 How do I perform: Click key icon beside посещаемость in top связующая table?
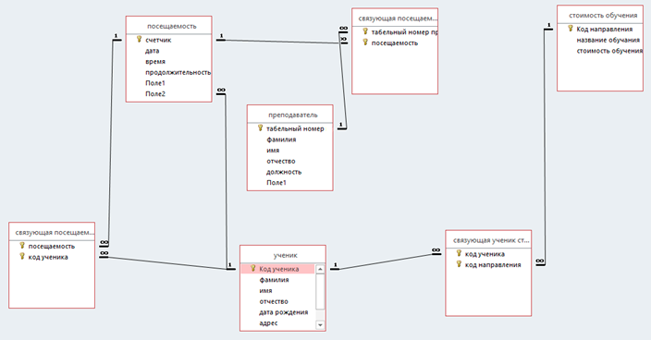(365, 42)
